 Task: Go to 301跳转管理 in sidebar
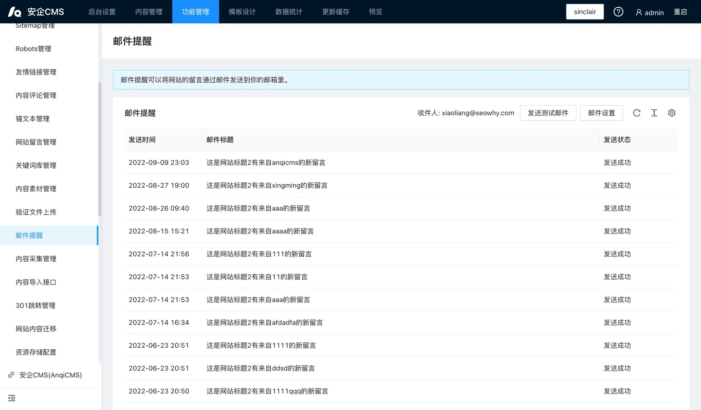click(49, 305)
